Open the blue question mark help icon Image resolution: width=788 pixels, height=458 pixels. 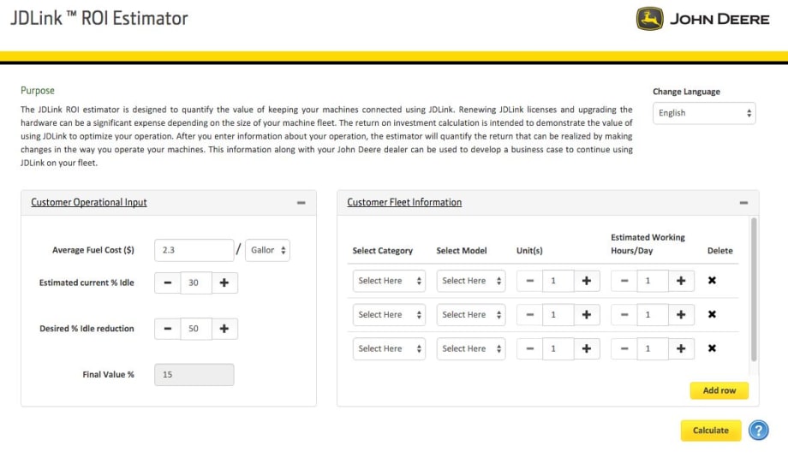758,431
